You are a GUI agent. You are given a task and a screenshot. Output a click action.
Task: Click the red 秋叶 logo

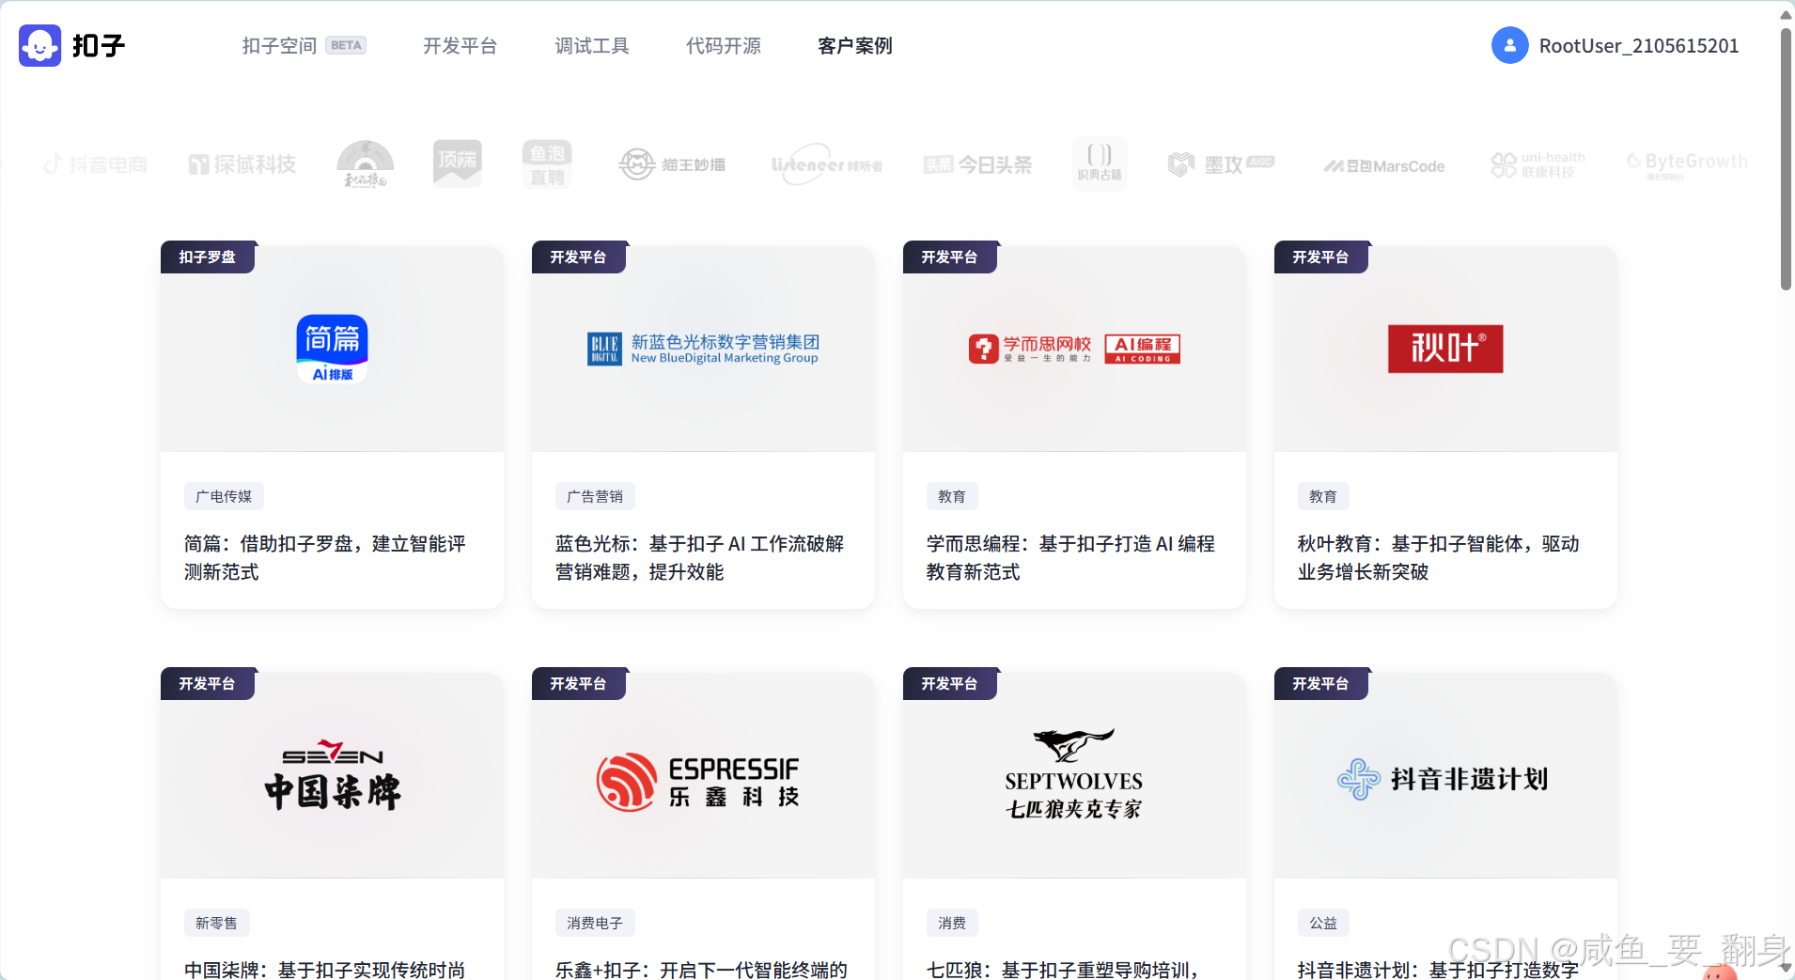click(1445, 349)
